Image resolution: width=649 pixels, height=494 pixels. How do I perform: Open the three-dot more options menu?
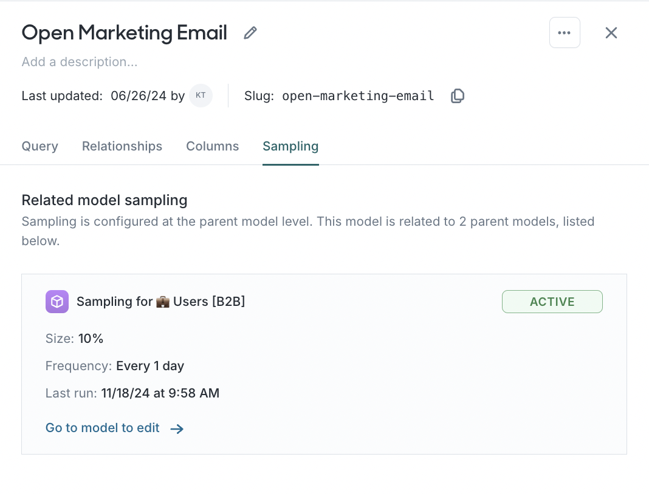(565, 33)
